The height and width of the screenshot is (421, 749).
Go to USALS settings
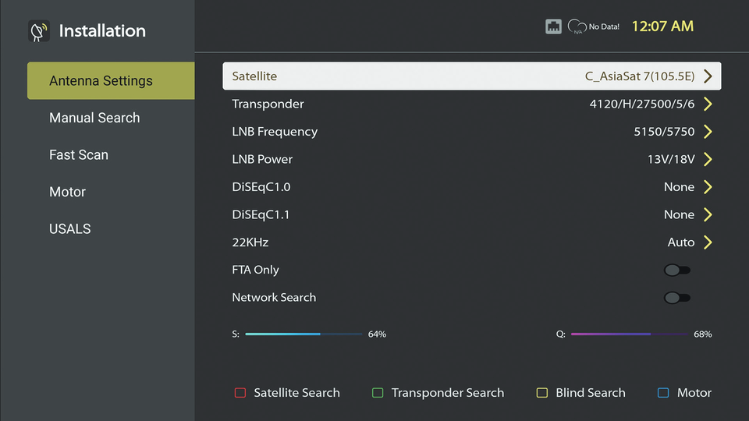pos(70,229)
